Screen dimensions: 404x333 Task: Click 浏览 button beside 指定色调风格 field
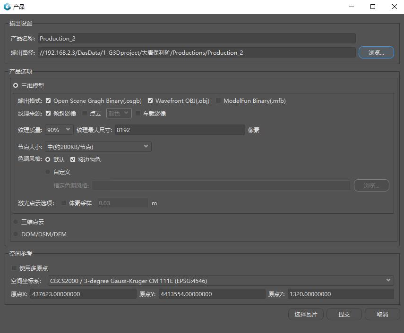[x=371, y=185]
